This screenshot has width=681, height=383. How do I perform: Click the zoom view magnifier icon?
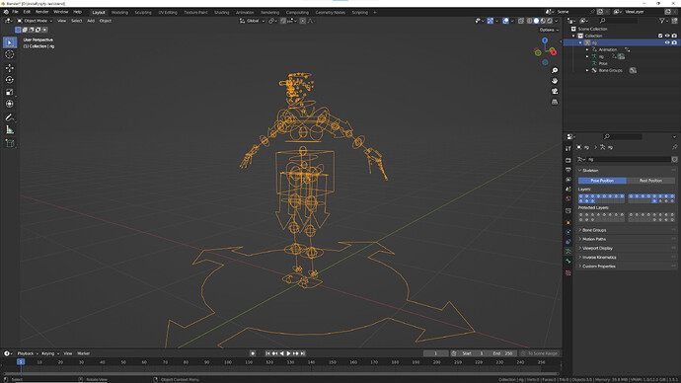[555, 70]
